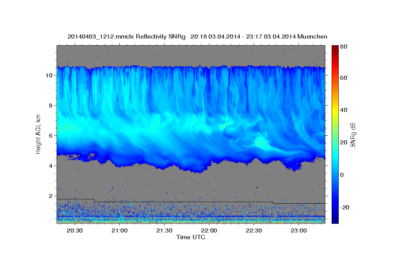Click the colorbar value 40

(x=343, y=110)
